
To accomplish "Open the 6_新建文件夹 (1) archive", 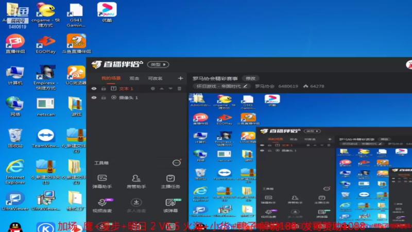I will tap(46, 172).
